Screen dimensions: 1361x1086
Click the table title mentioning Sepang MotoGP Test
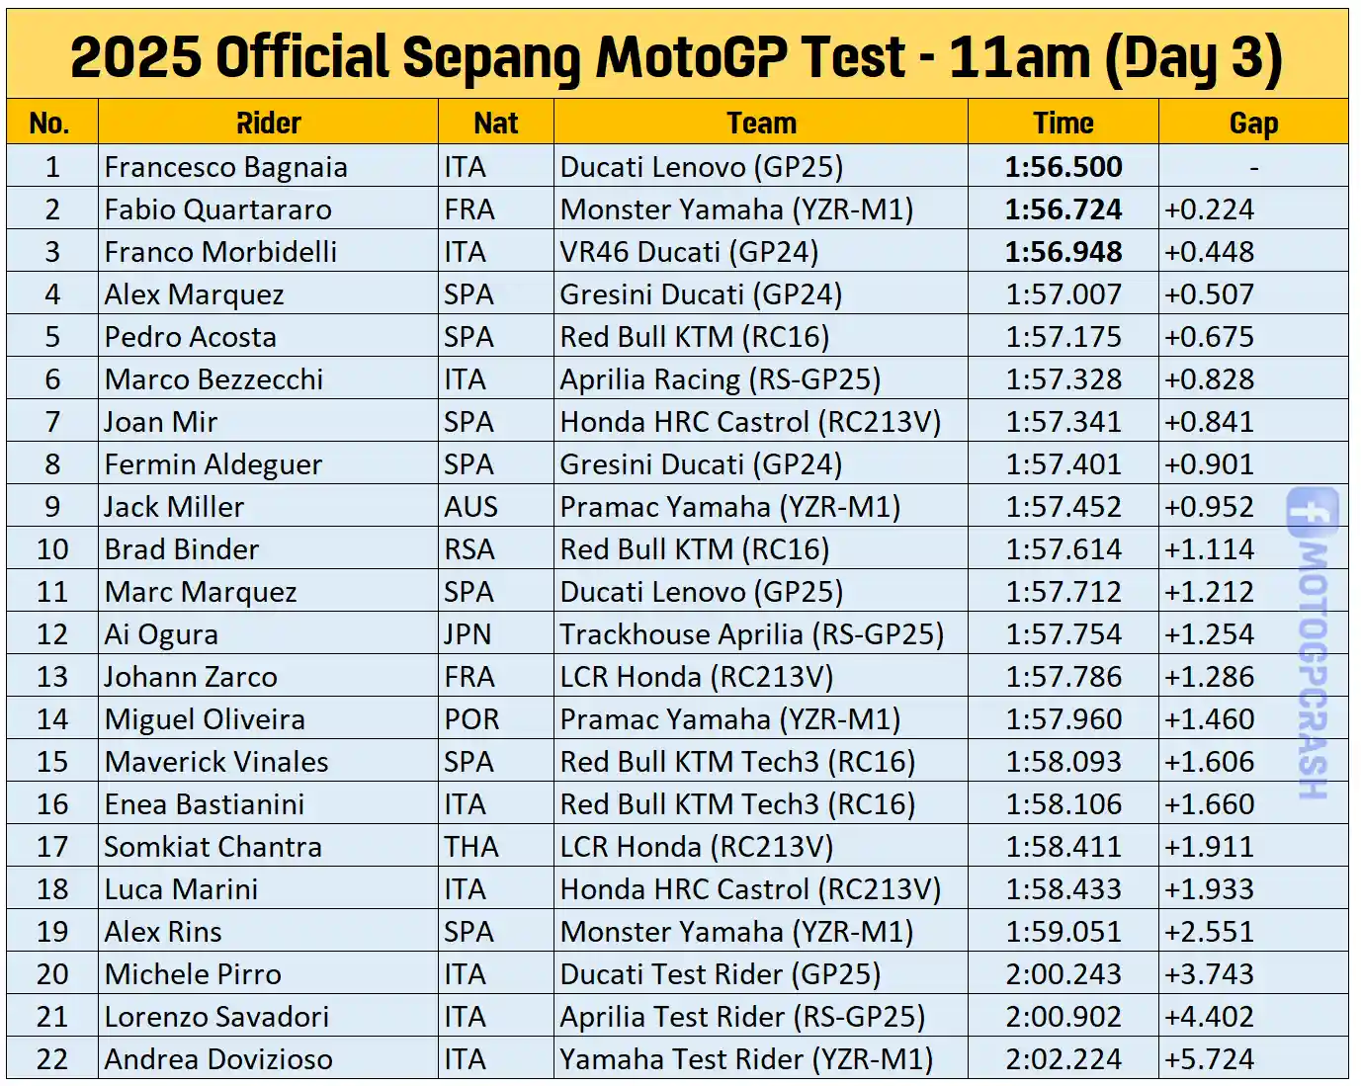coord(676,56)
